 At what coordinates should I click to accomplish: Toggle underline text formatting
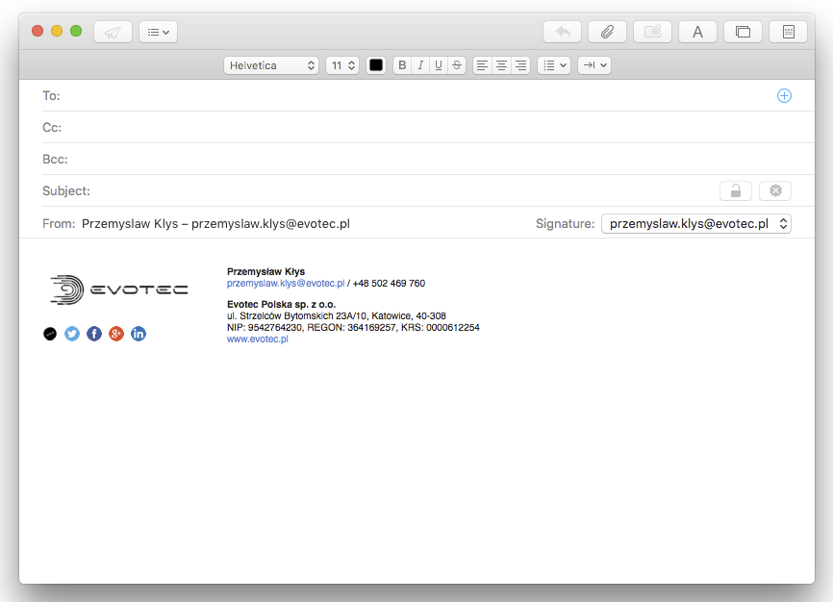pos(438,64)
